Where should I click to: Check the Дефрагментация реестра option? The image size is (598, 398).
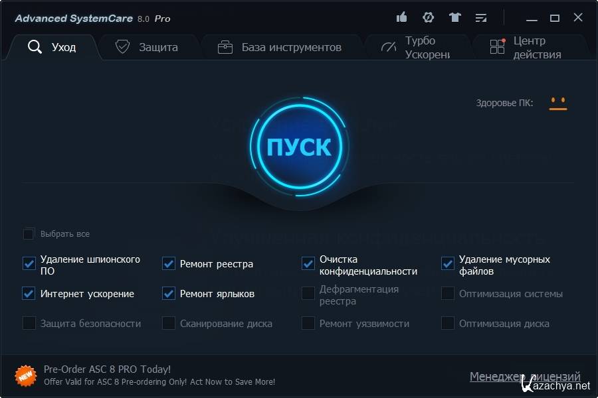pos(308,294)
